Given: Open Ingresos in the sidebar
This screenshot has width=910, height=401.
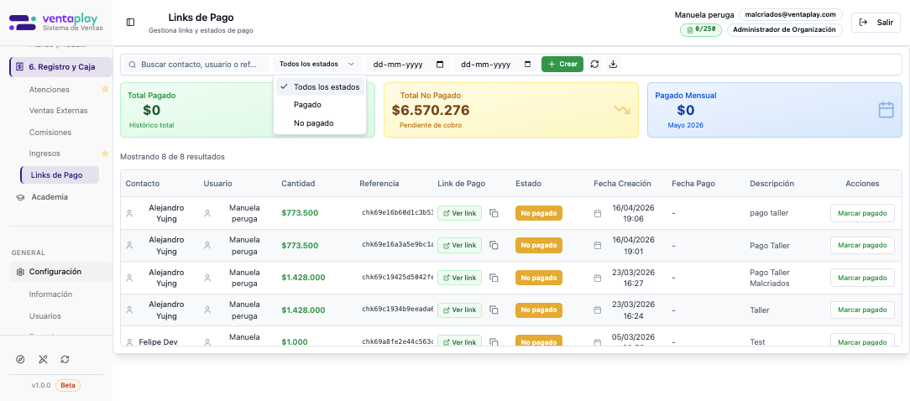Looking at the screenshot, I should coord(44,154).
